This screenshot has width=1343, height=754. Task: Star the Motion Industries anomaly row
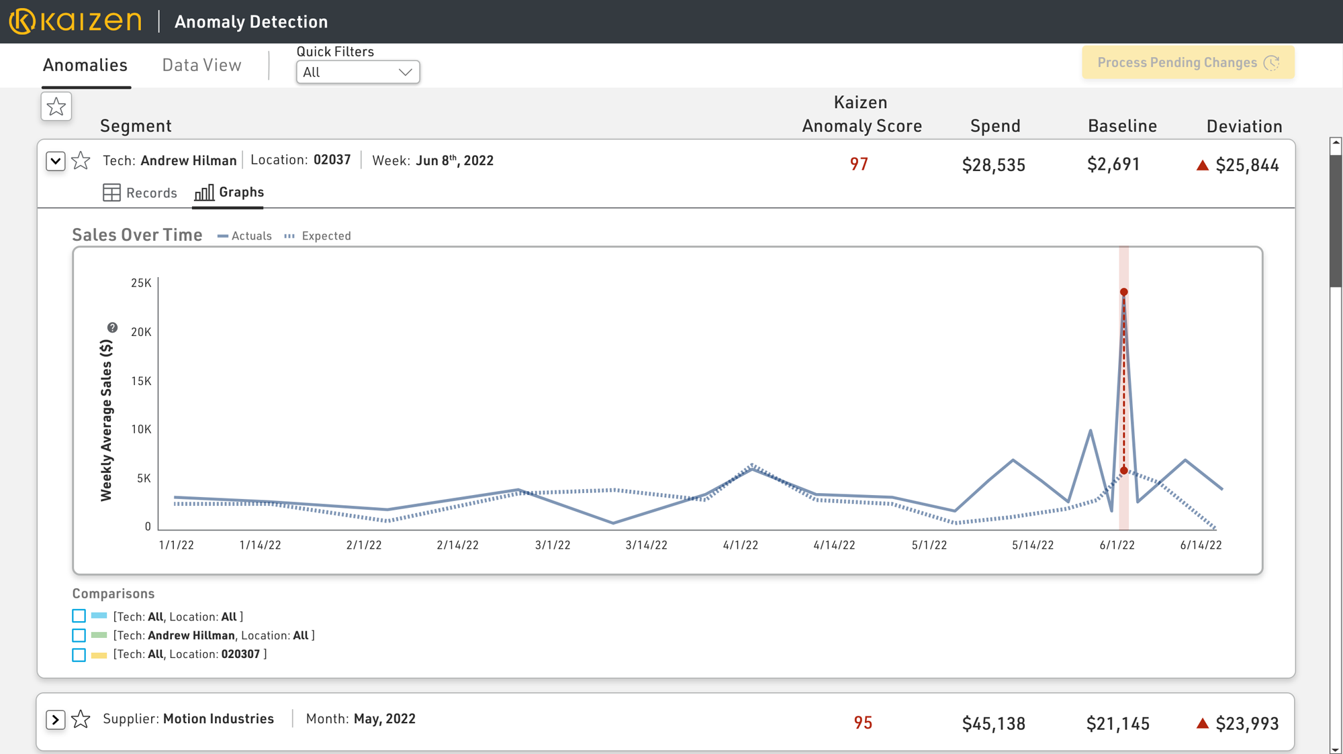[81, 719]
